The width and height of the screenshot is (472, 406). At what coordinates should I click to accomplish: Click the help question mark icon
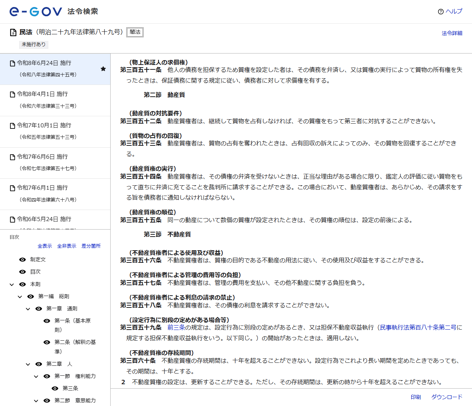point(441,11)
